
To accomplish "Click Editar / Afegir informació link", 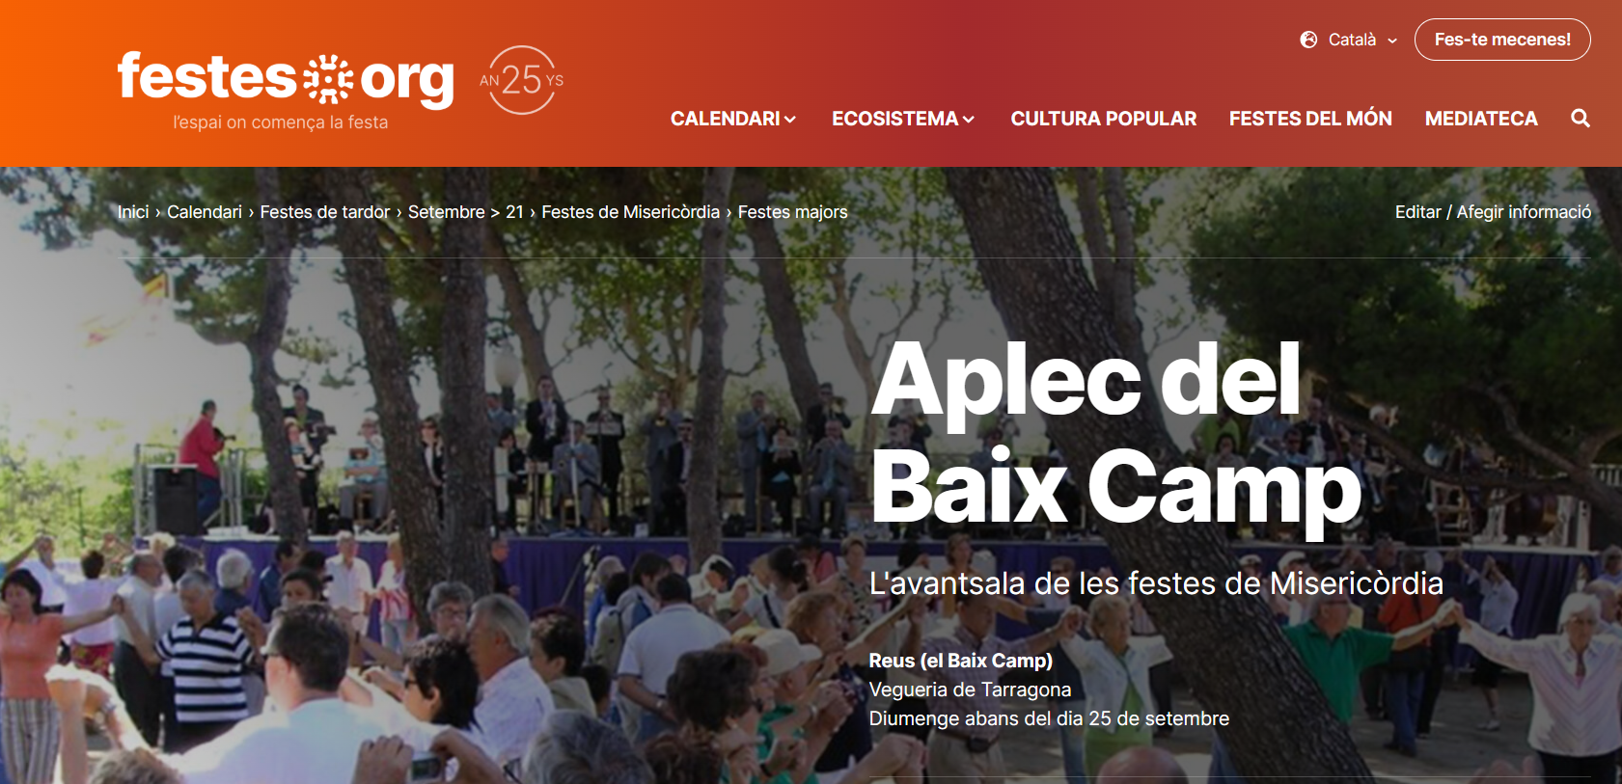I will (x=1493, y=212).
